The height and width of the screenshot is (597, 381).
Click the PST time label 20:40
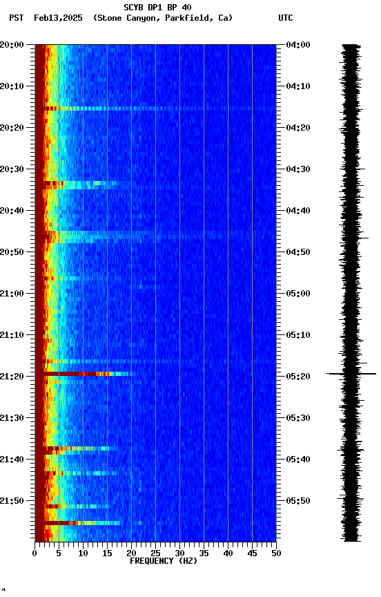[12, 211]
